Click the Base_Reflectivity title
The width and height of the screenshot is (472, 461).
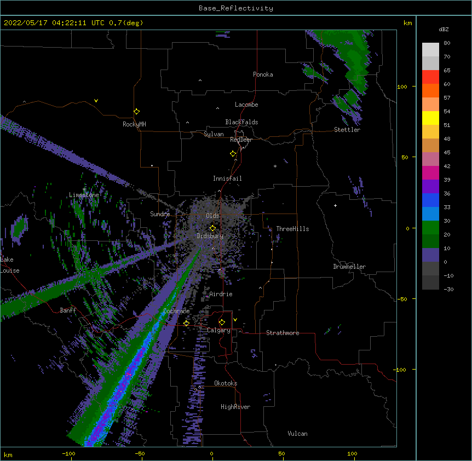click(236, 8)
